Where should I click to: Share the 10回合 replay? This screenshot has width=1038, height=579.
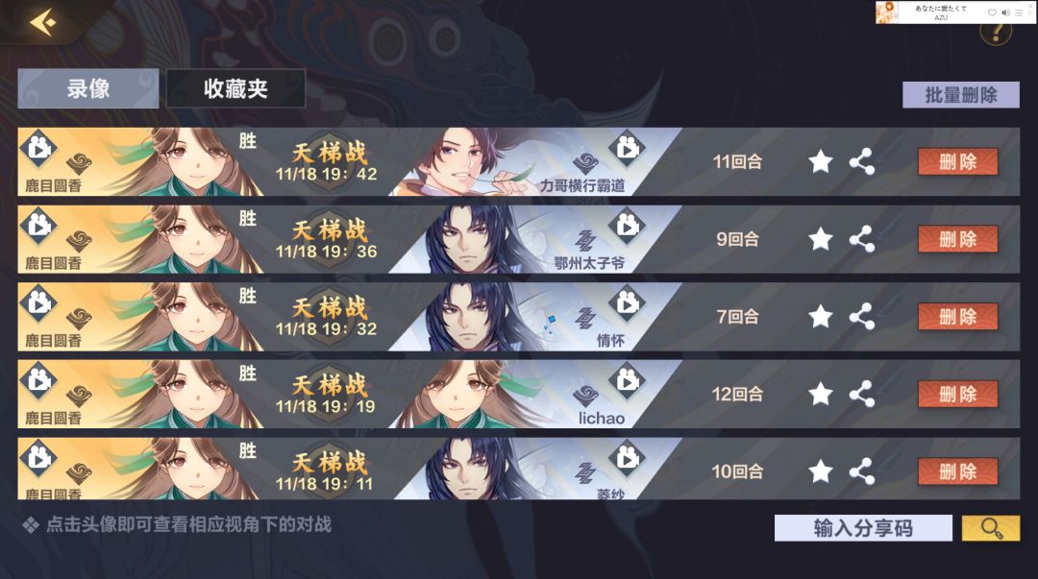(x=862, y=471)
